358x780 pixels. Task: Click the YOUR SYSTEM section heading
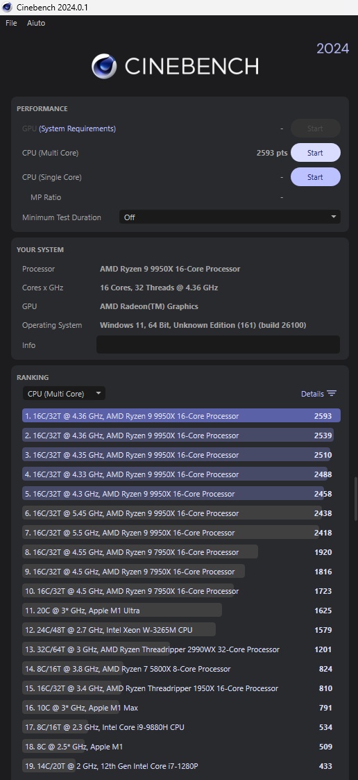coord(40,250)
